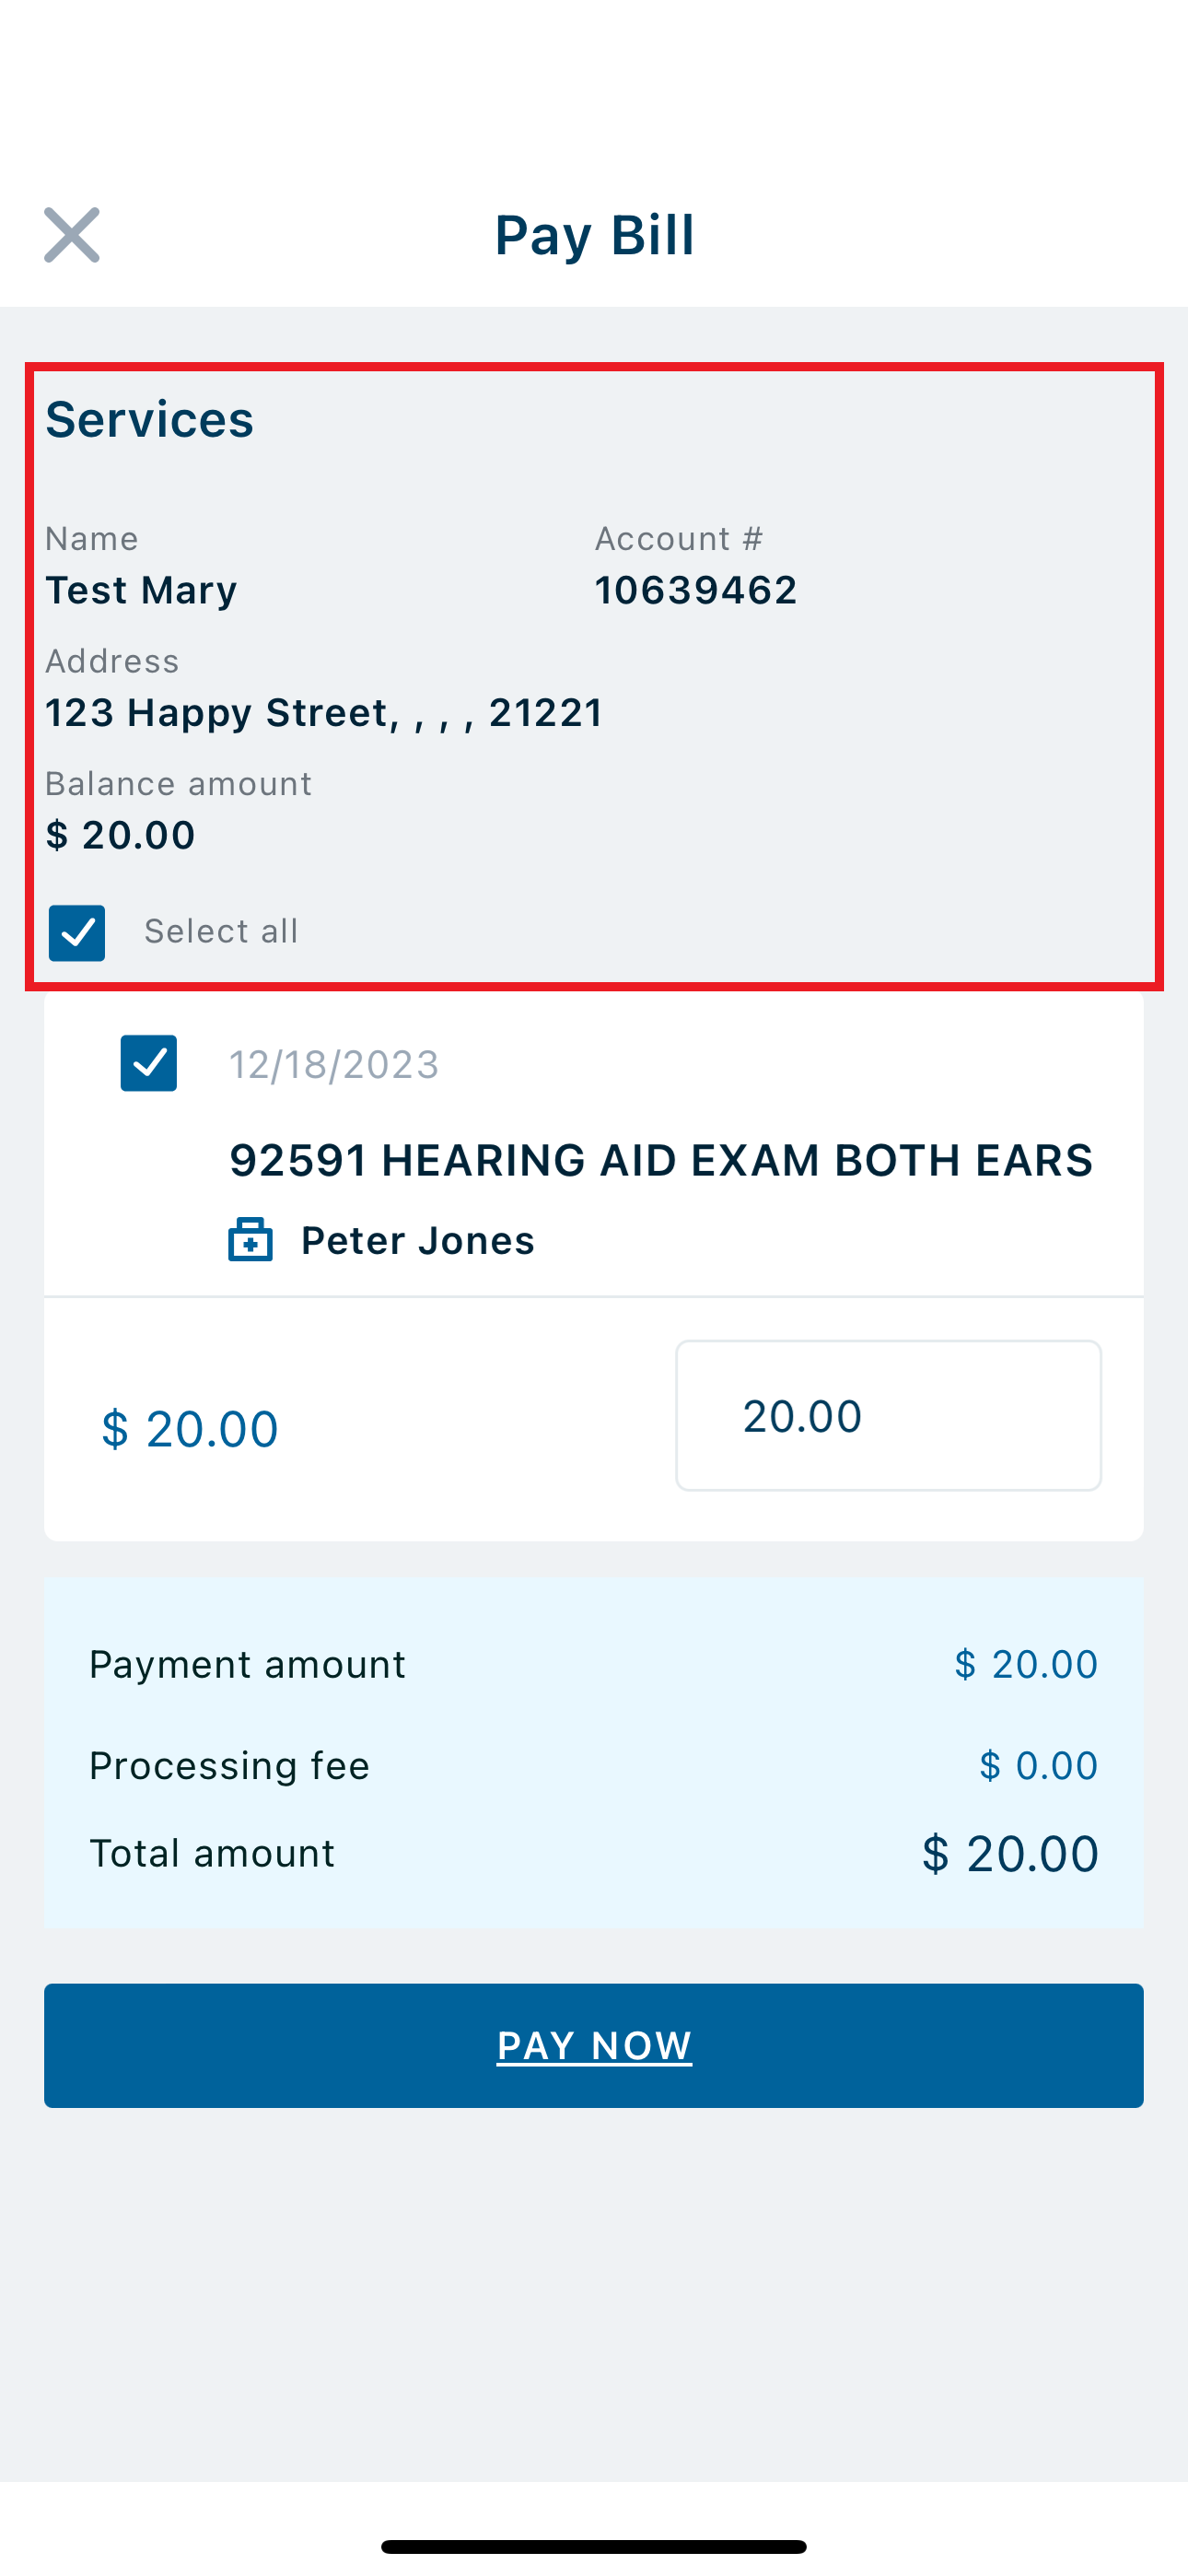Uncheck the 12/18/2023 service checkbox
The height and width of the screenshot is (2576, 1188).
tap(149, 1063)
